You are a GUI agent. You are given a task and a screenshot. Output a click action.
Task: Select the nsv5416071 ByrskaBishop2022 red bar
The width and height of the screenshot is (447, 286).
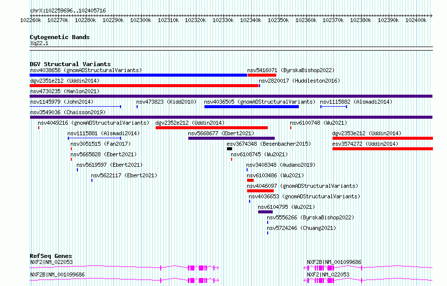262,75
